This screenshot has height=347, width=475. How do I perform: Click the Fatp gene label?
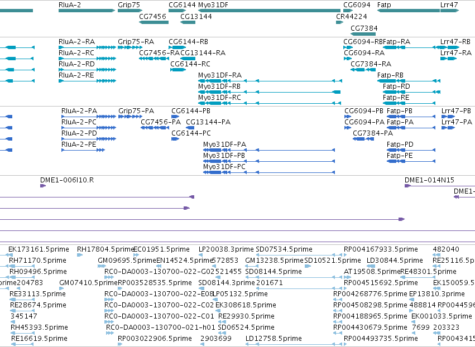384,5
